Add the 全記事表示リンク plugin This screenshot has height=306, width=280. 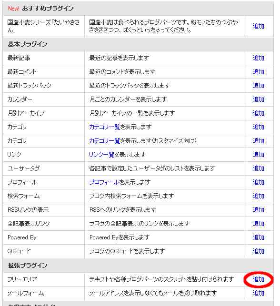click(258, 224)
